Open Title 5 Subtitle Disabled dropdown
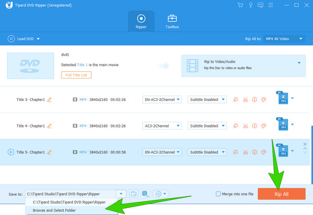The width and height of the screenshot is (313, 215). (207, 152)
